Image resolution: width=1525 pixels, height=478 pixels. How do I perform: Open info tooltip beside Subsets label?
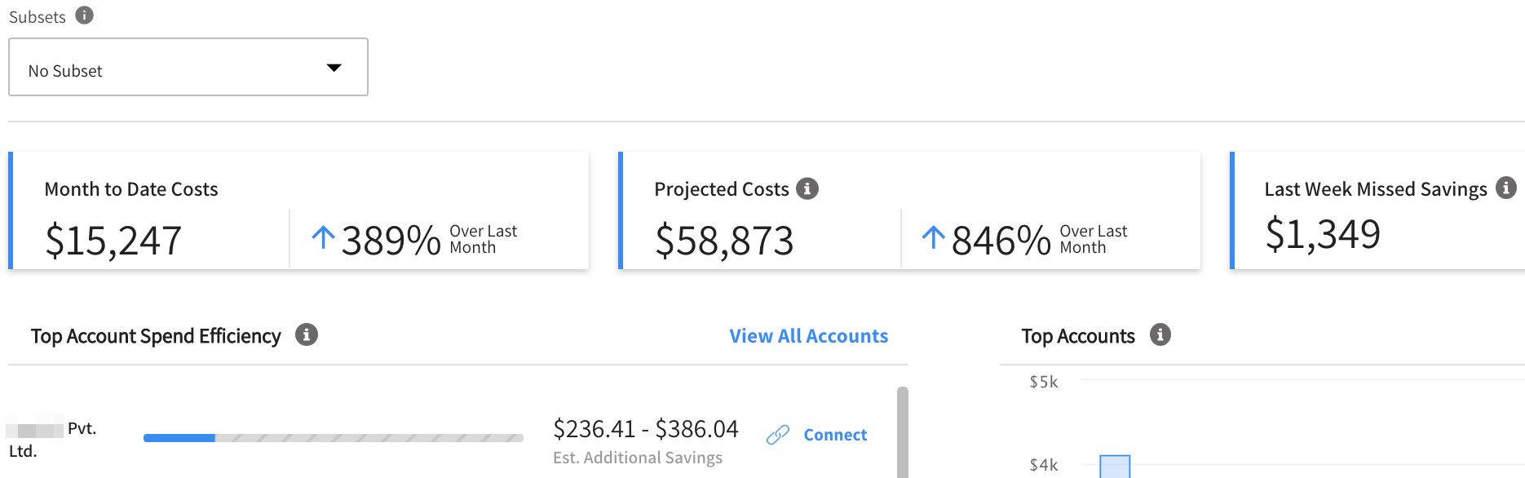tap(84, 15)
